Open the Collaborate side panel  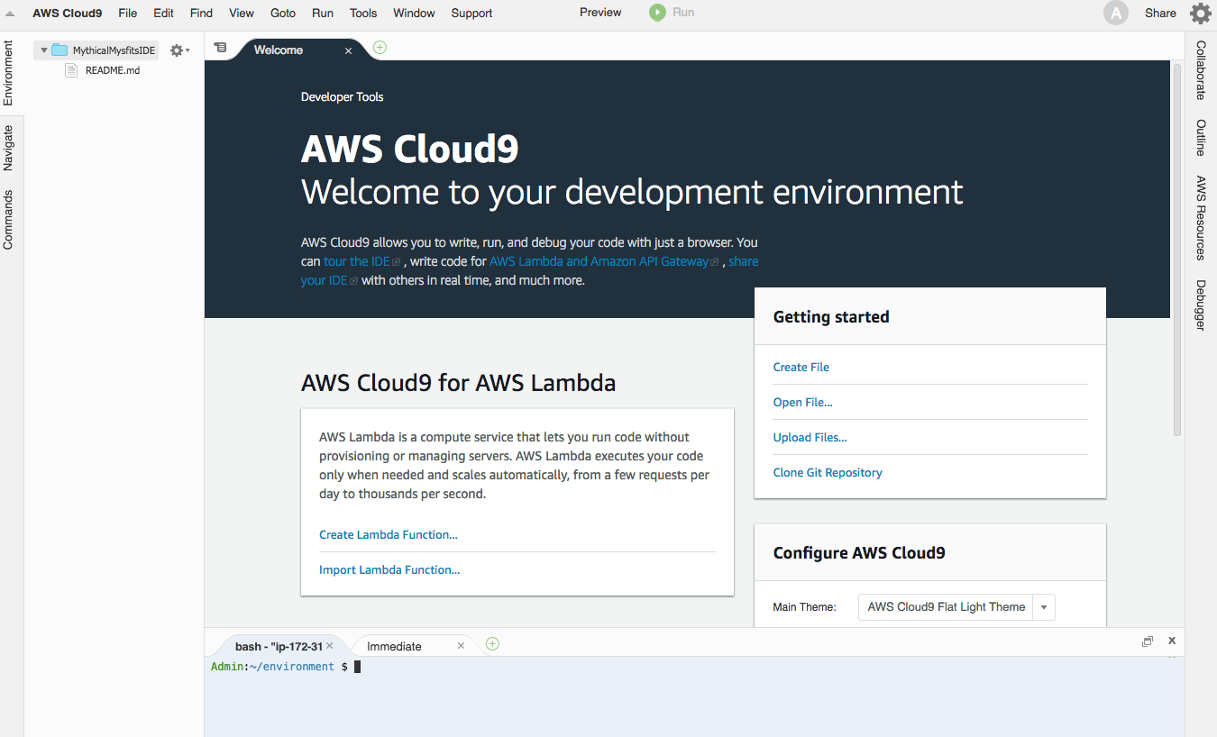pyautogui.click(x=1201, y=69)
